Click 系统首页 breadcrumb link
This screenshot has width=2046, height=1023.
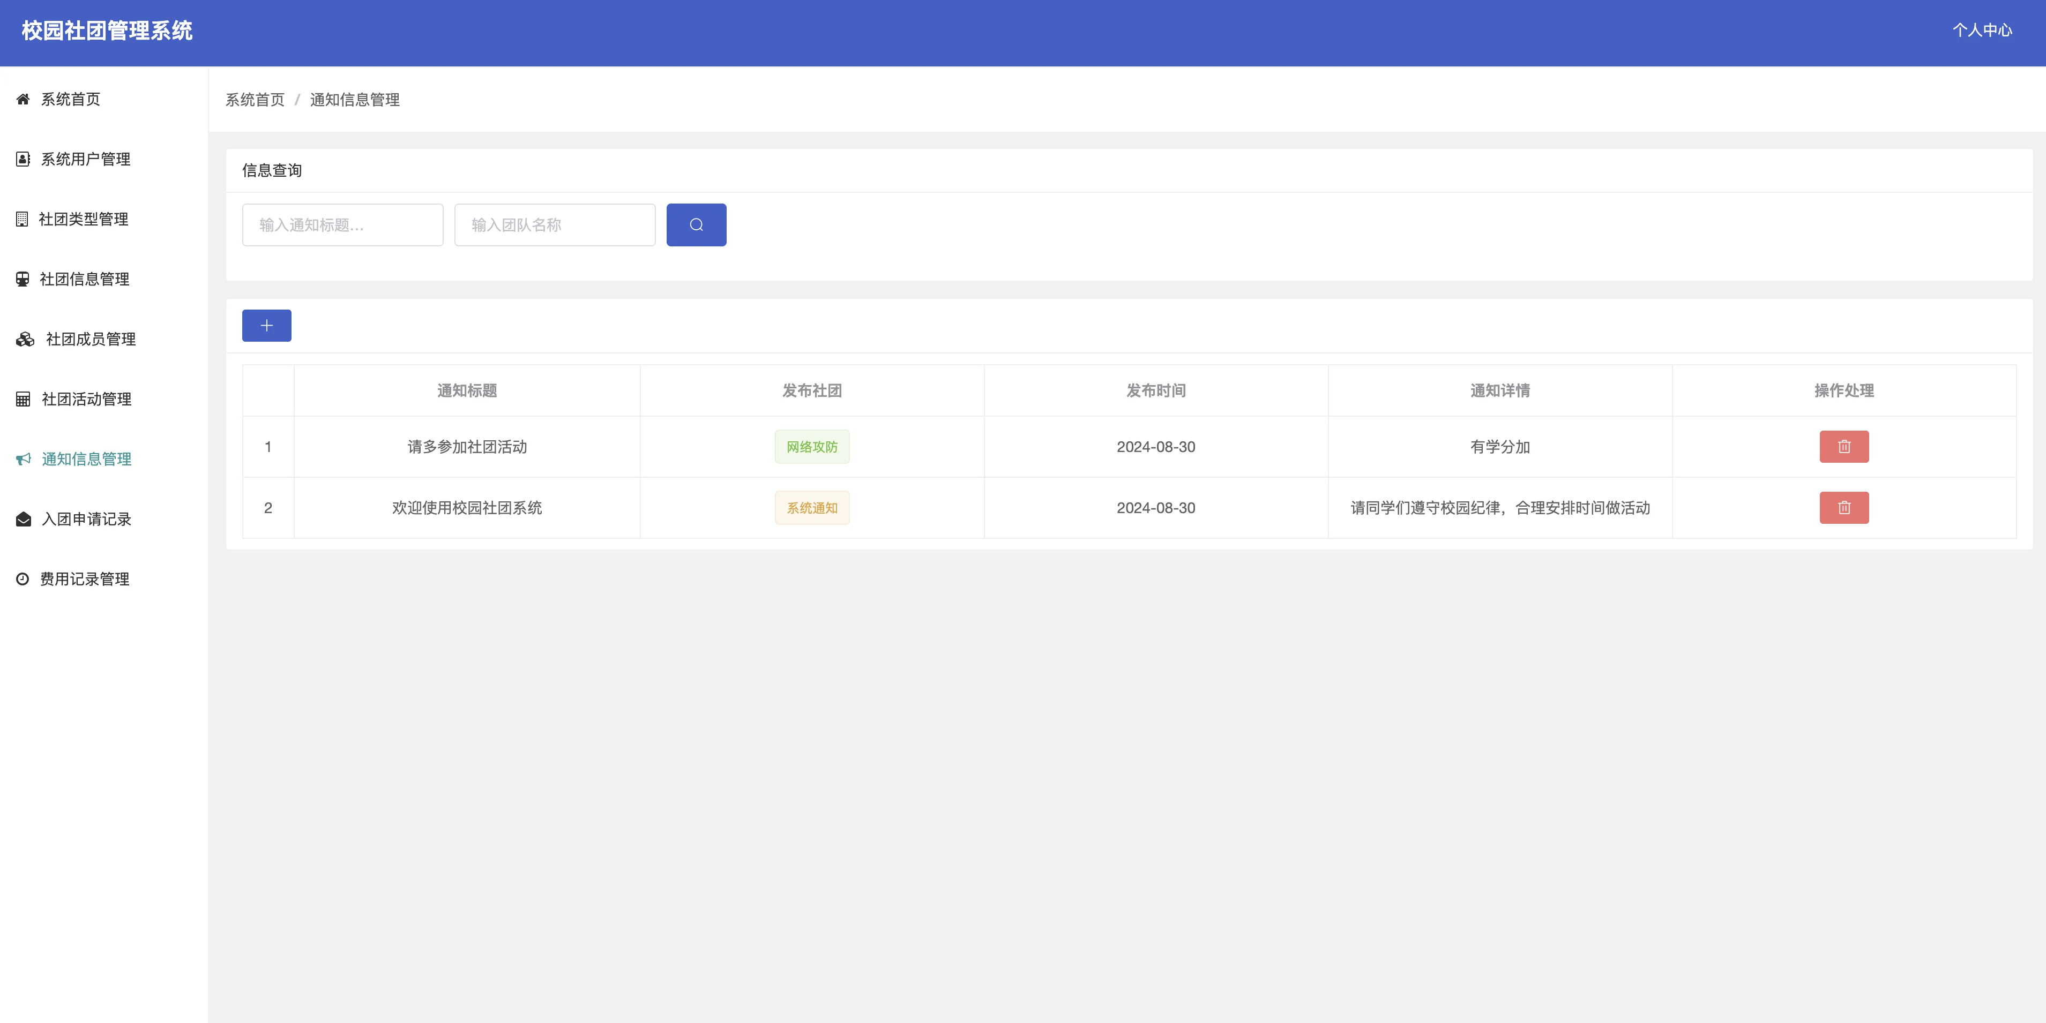point(255,100)
